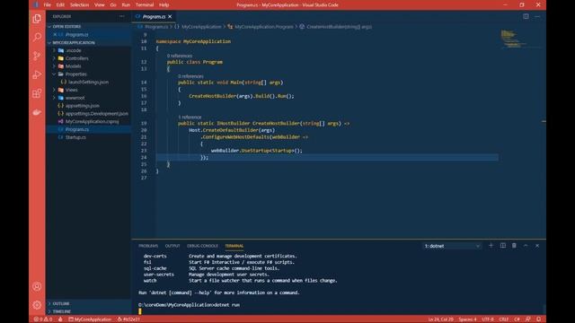Expand the Models folder

coord(88,65)
